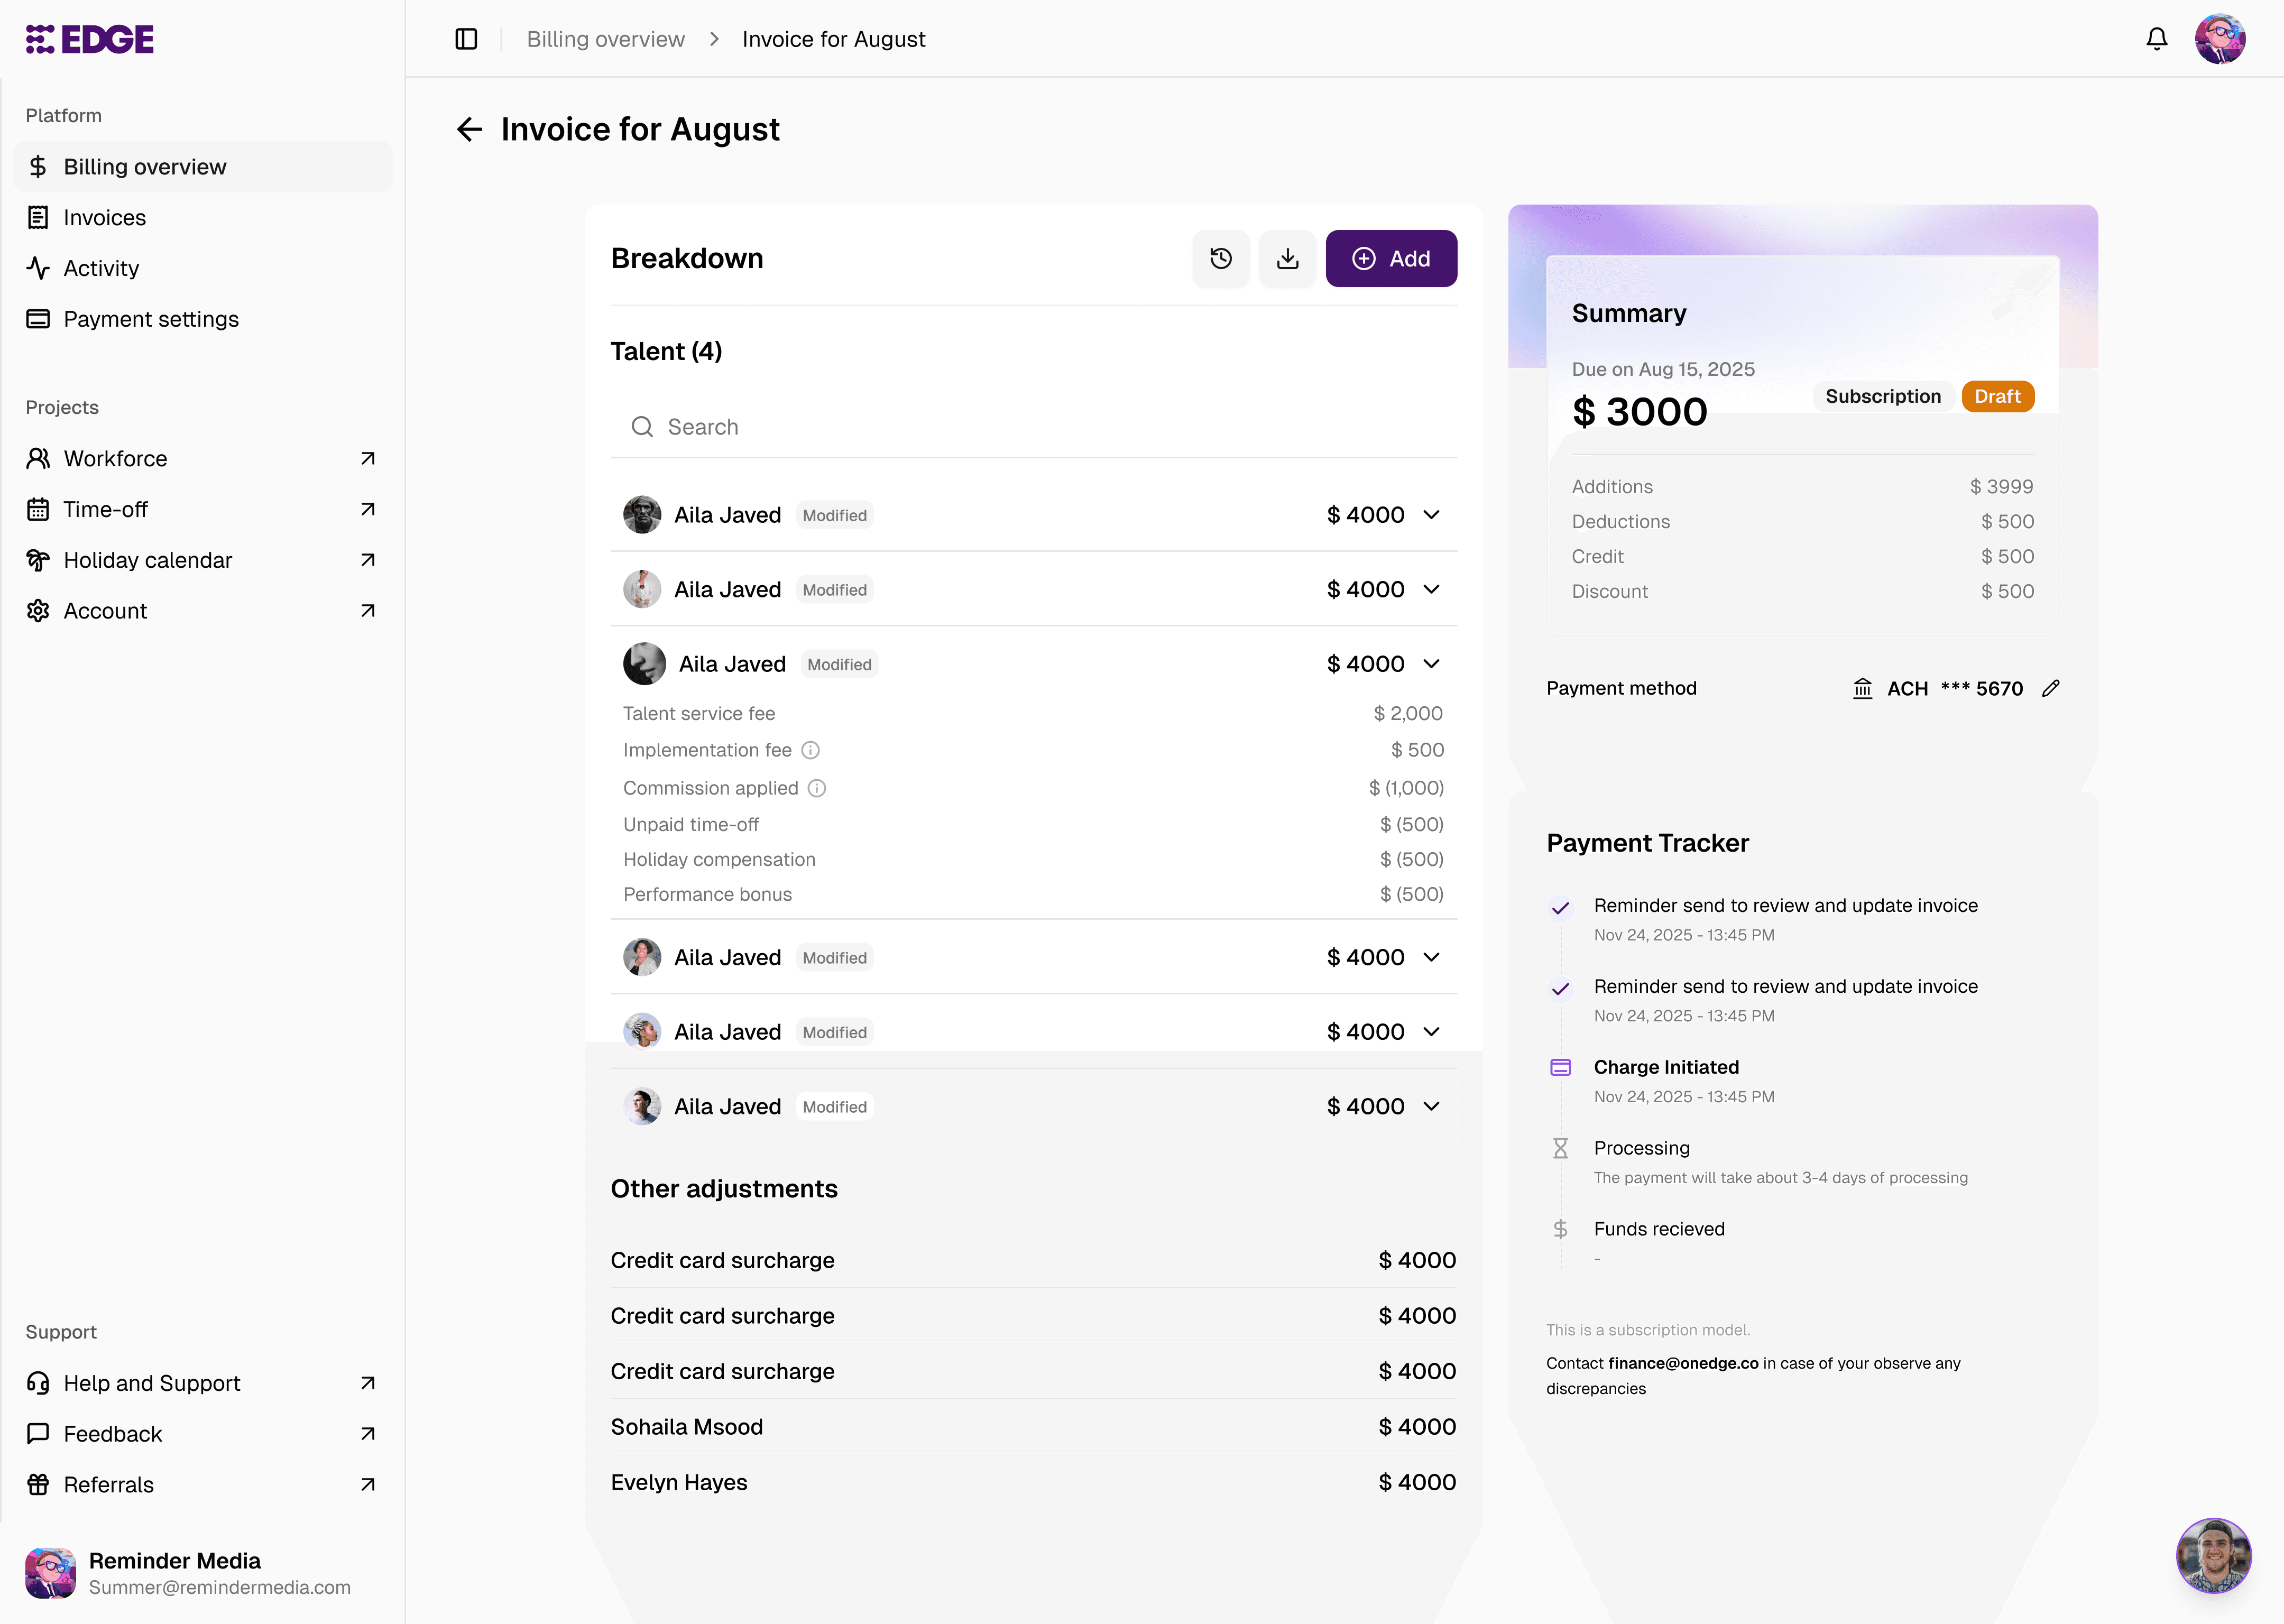Go back using the arrow beside the page title

pyautogui.click(x=469, y=129)
